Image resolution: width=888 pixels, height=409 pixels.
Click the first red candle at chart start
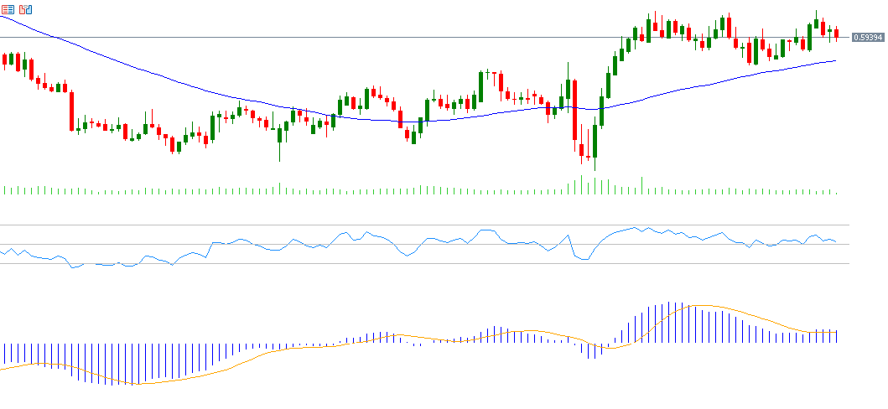6,60
